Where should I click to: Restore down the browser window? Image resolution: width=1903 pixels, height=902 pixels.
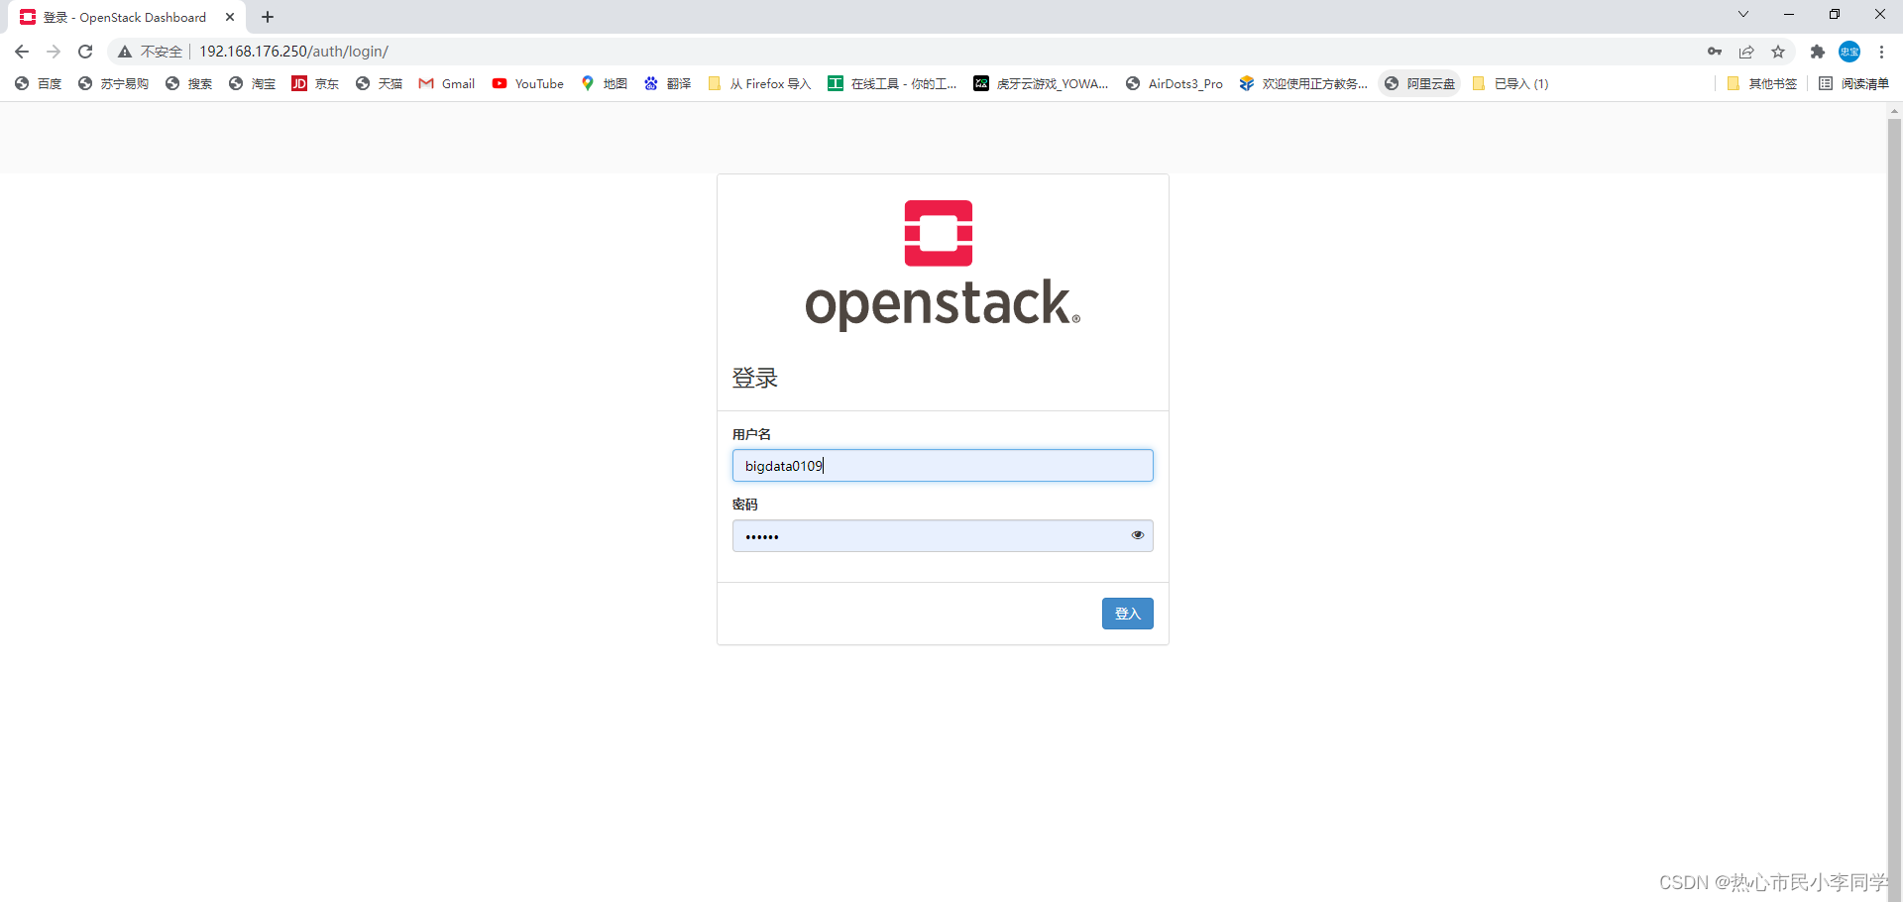click(1835, 14)
